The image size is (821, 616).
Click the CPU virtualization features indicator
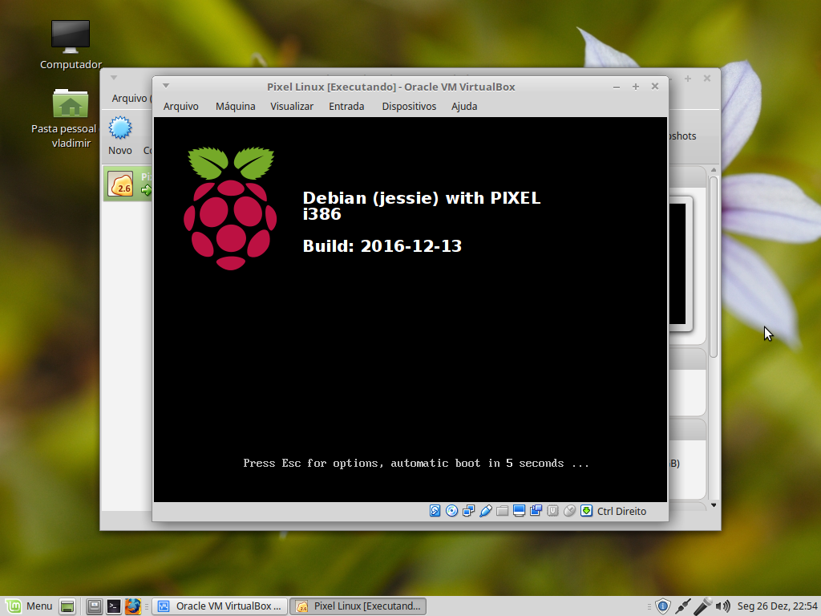(x=552, y=511)
